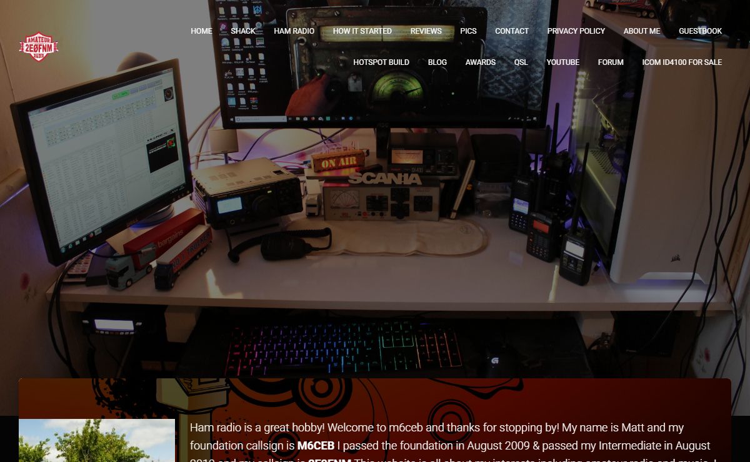Open the HOME menu item

pyautogui.click(x=201, y=31)
